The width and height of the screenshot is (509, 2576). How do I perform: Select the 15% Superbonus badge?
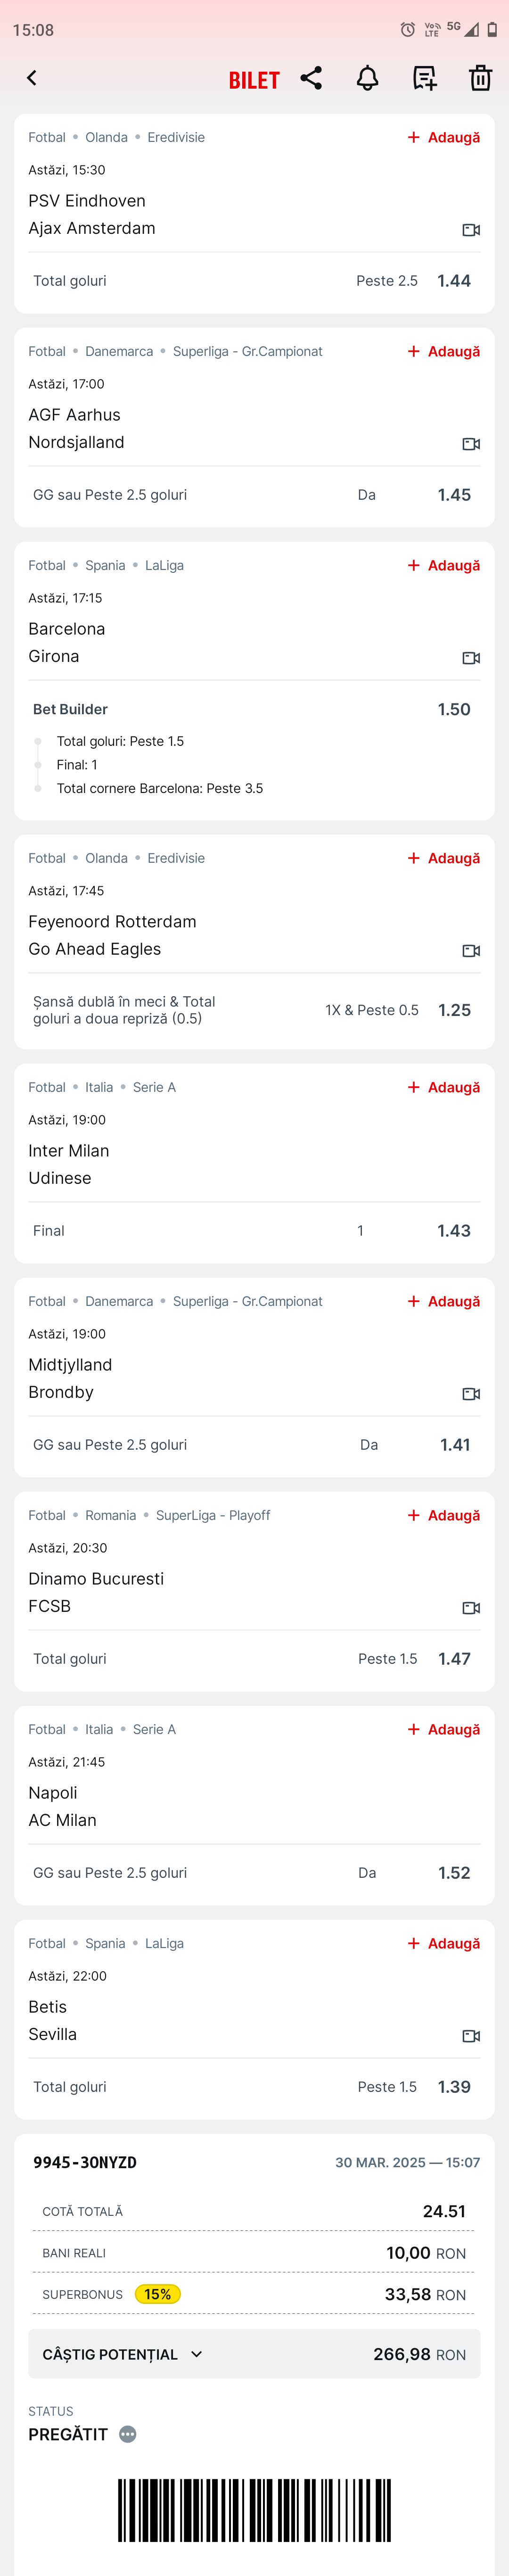pos(158,2294)
